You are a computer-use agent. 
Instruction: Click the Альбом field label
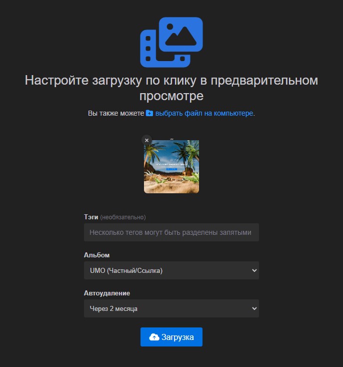[x=96, y=255]
